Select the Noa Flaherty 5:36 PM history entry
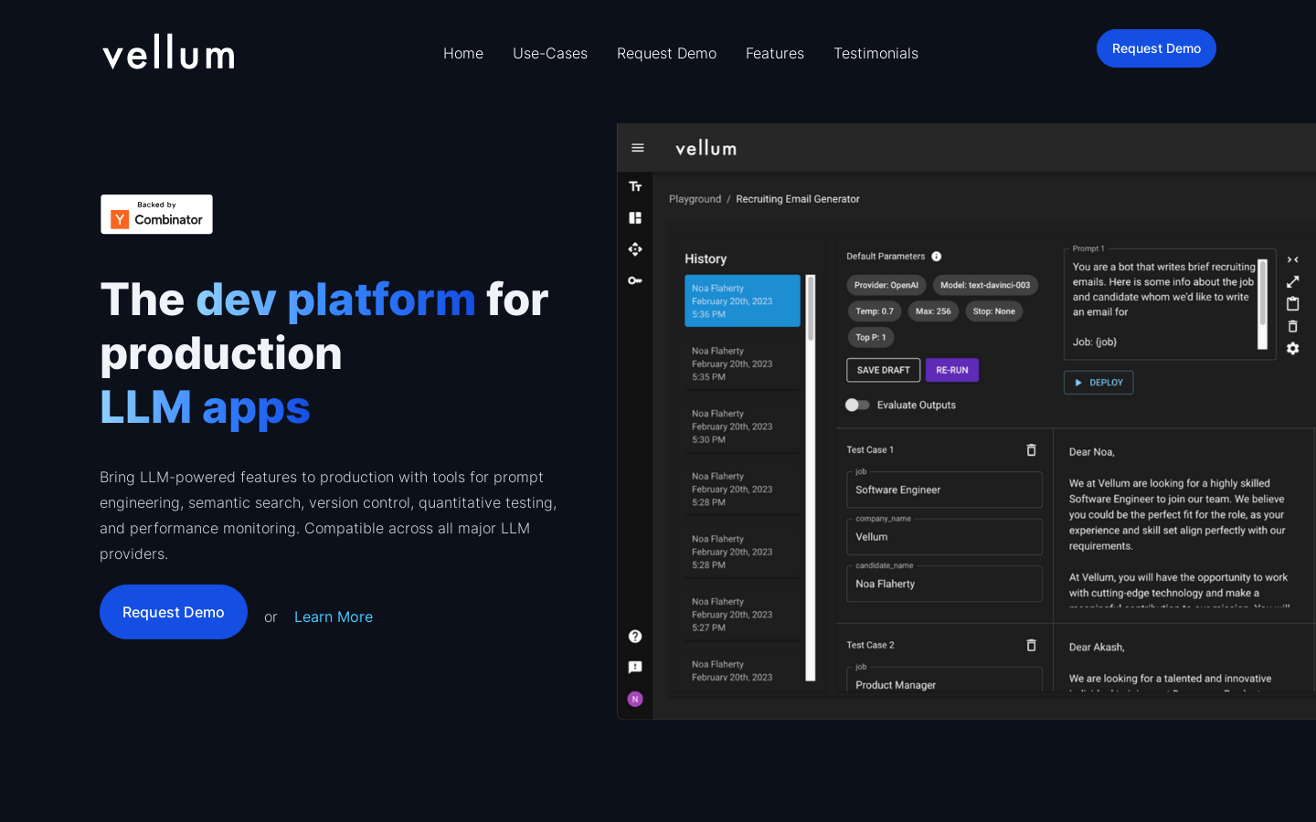 coord(742,300)
